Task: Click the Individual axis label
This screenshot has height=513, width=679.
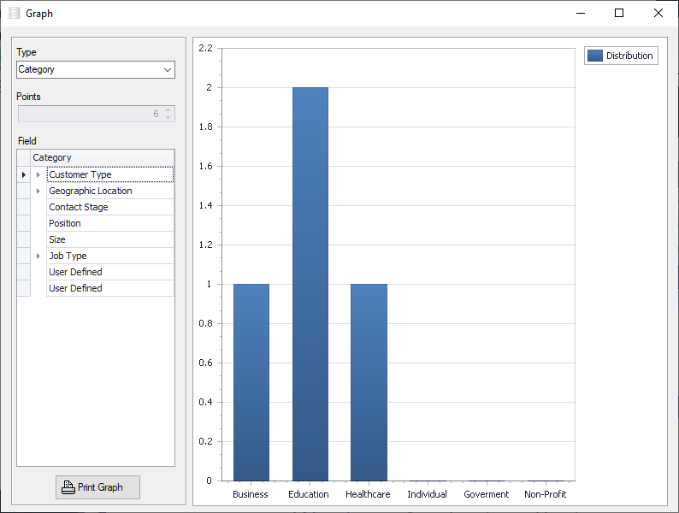Action: 427,494
